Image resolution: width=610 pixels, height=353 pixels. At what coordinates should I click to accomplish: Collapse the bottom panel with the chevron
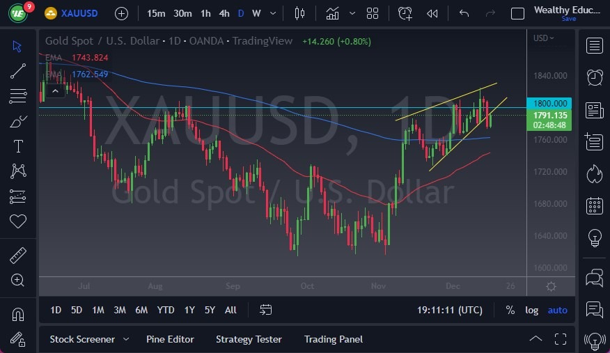click(x=535, y=339)
